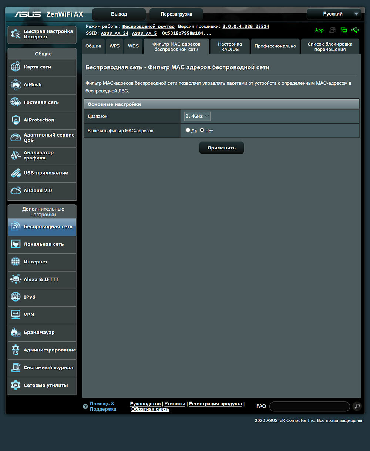Open the Брандмауэр fire icon

click(16, 332)
